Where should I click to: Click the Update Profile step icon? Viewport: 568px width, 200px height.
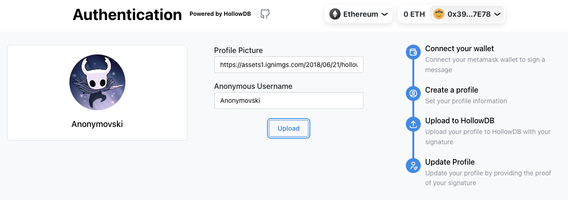tap(413, 166)
